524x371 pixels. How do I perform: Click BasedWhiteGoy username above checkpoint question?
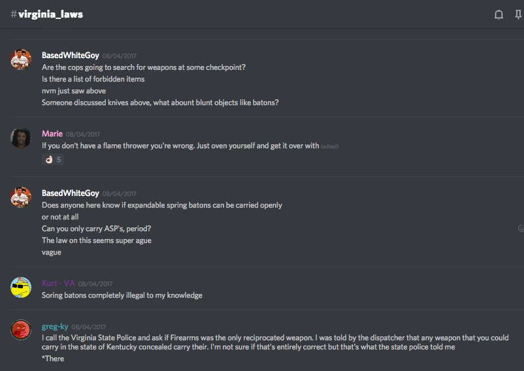tap(70, 56)
